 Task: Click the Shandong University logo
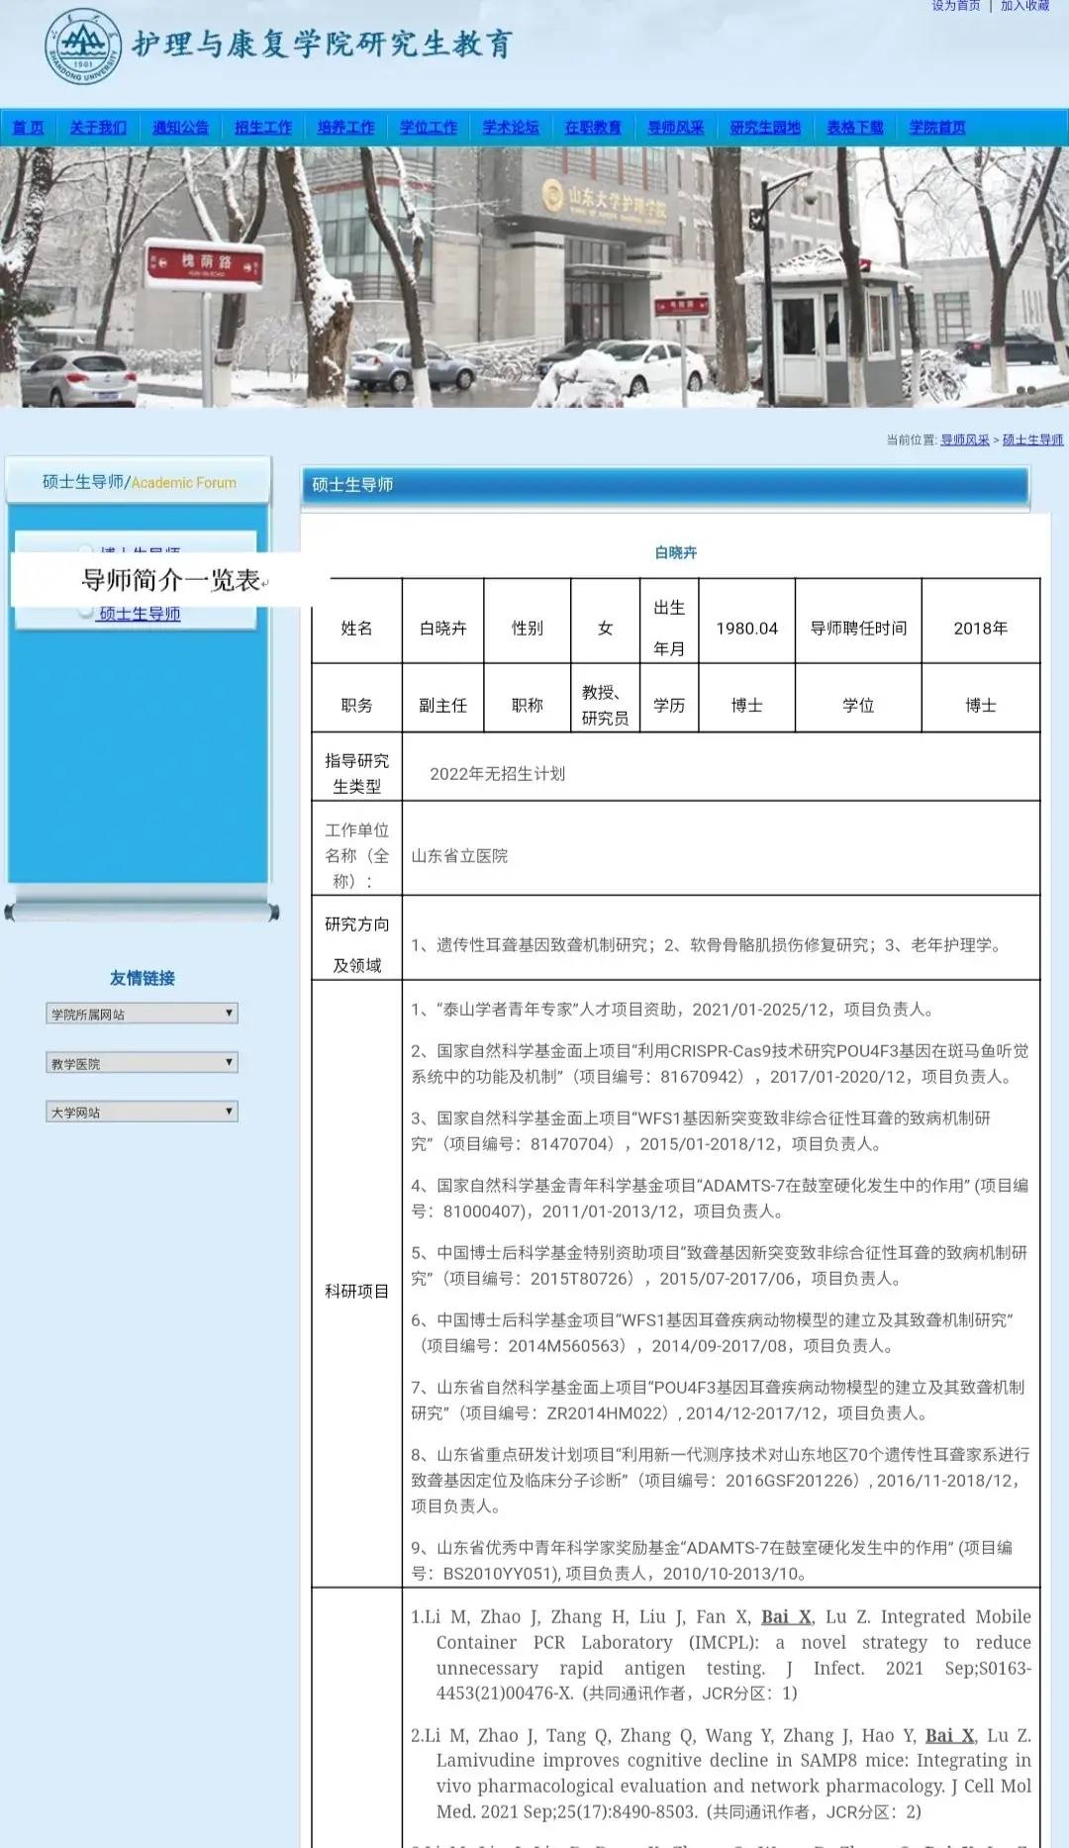(83, 48)
